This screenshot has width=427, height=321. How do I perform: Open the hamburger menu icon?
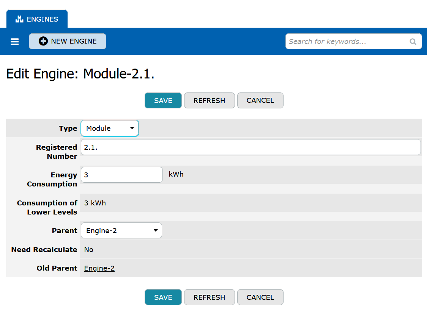[x=15, y=42]
